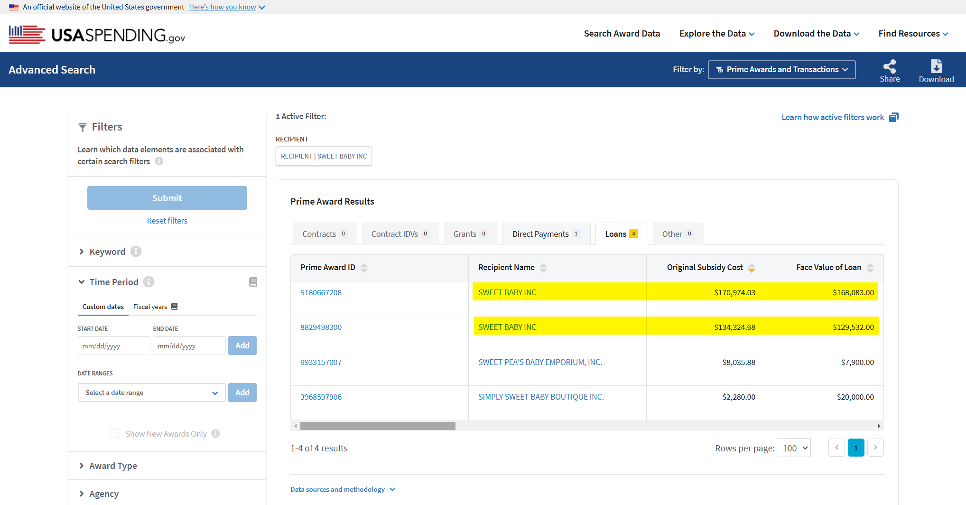The image size is (966, 505).
Task: Open the Select a date range dropdown
Action: point(151,393)
